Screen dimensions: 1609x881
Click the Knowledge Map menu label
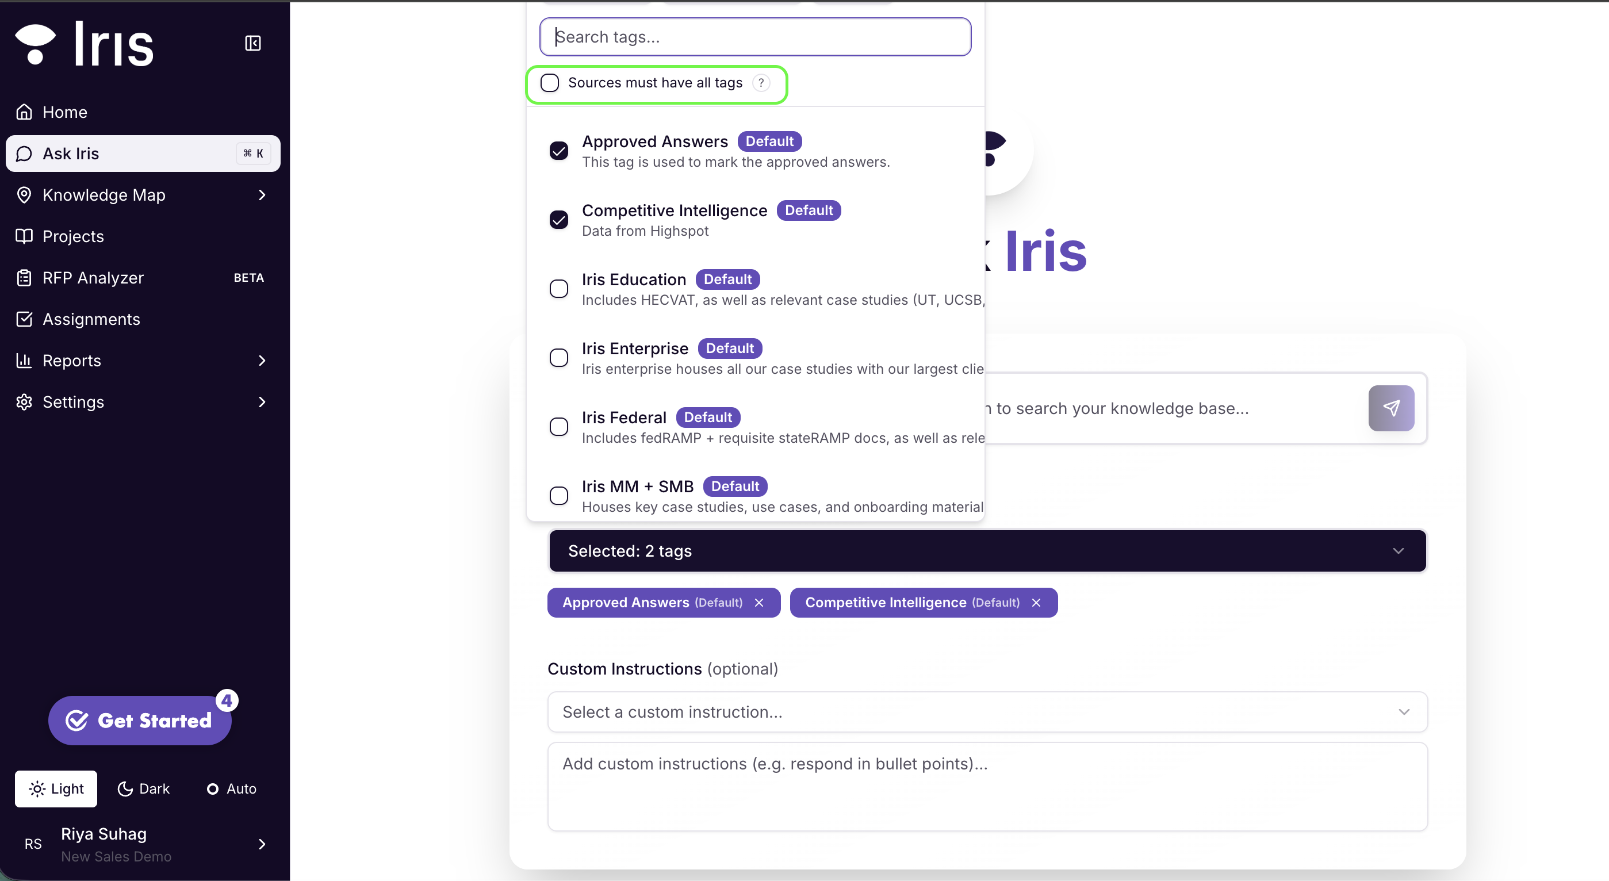[x=104, y=195]
